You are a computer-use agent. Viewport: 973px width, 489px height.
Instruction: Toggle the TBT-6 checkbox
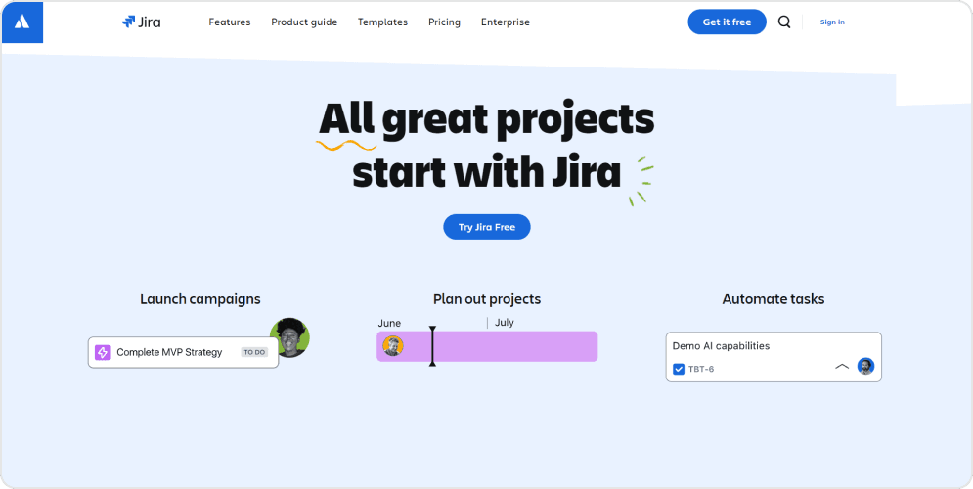(679, 370)
